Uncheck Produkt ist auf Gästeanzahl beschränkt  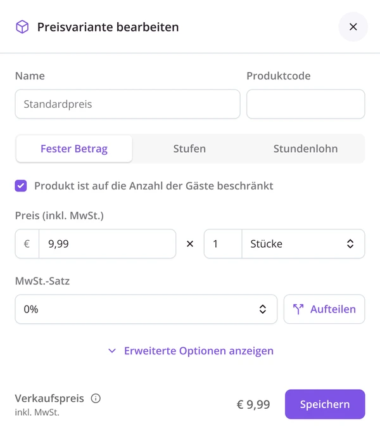tap(21, 186)
